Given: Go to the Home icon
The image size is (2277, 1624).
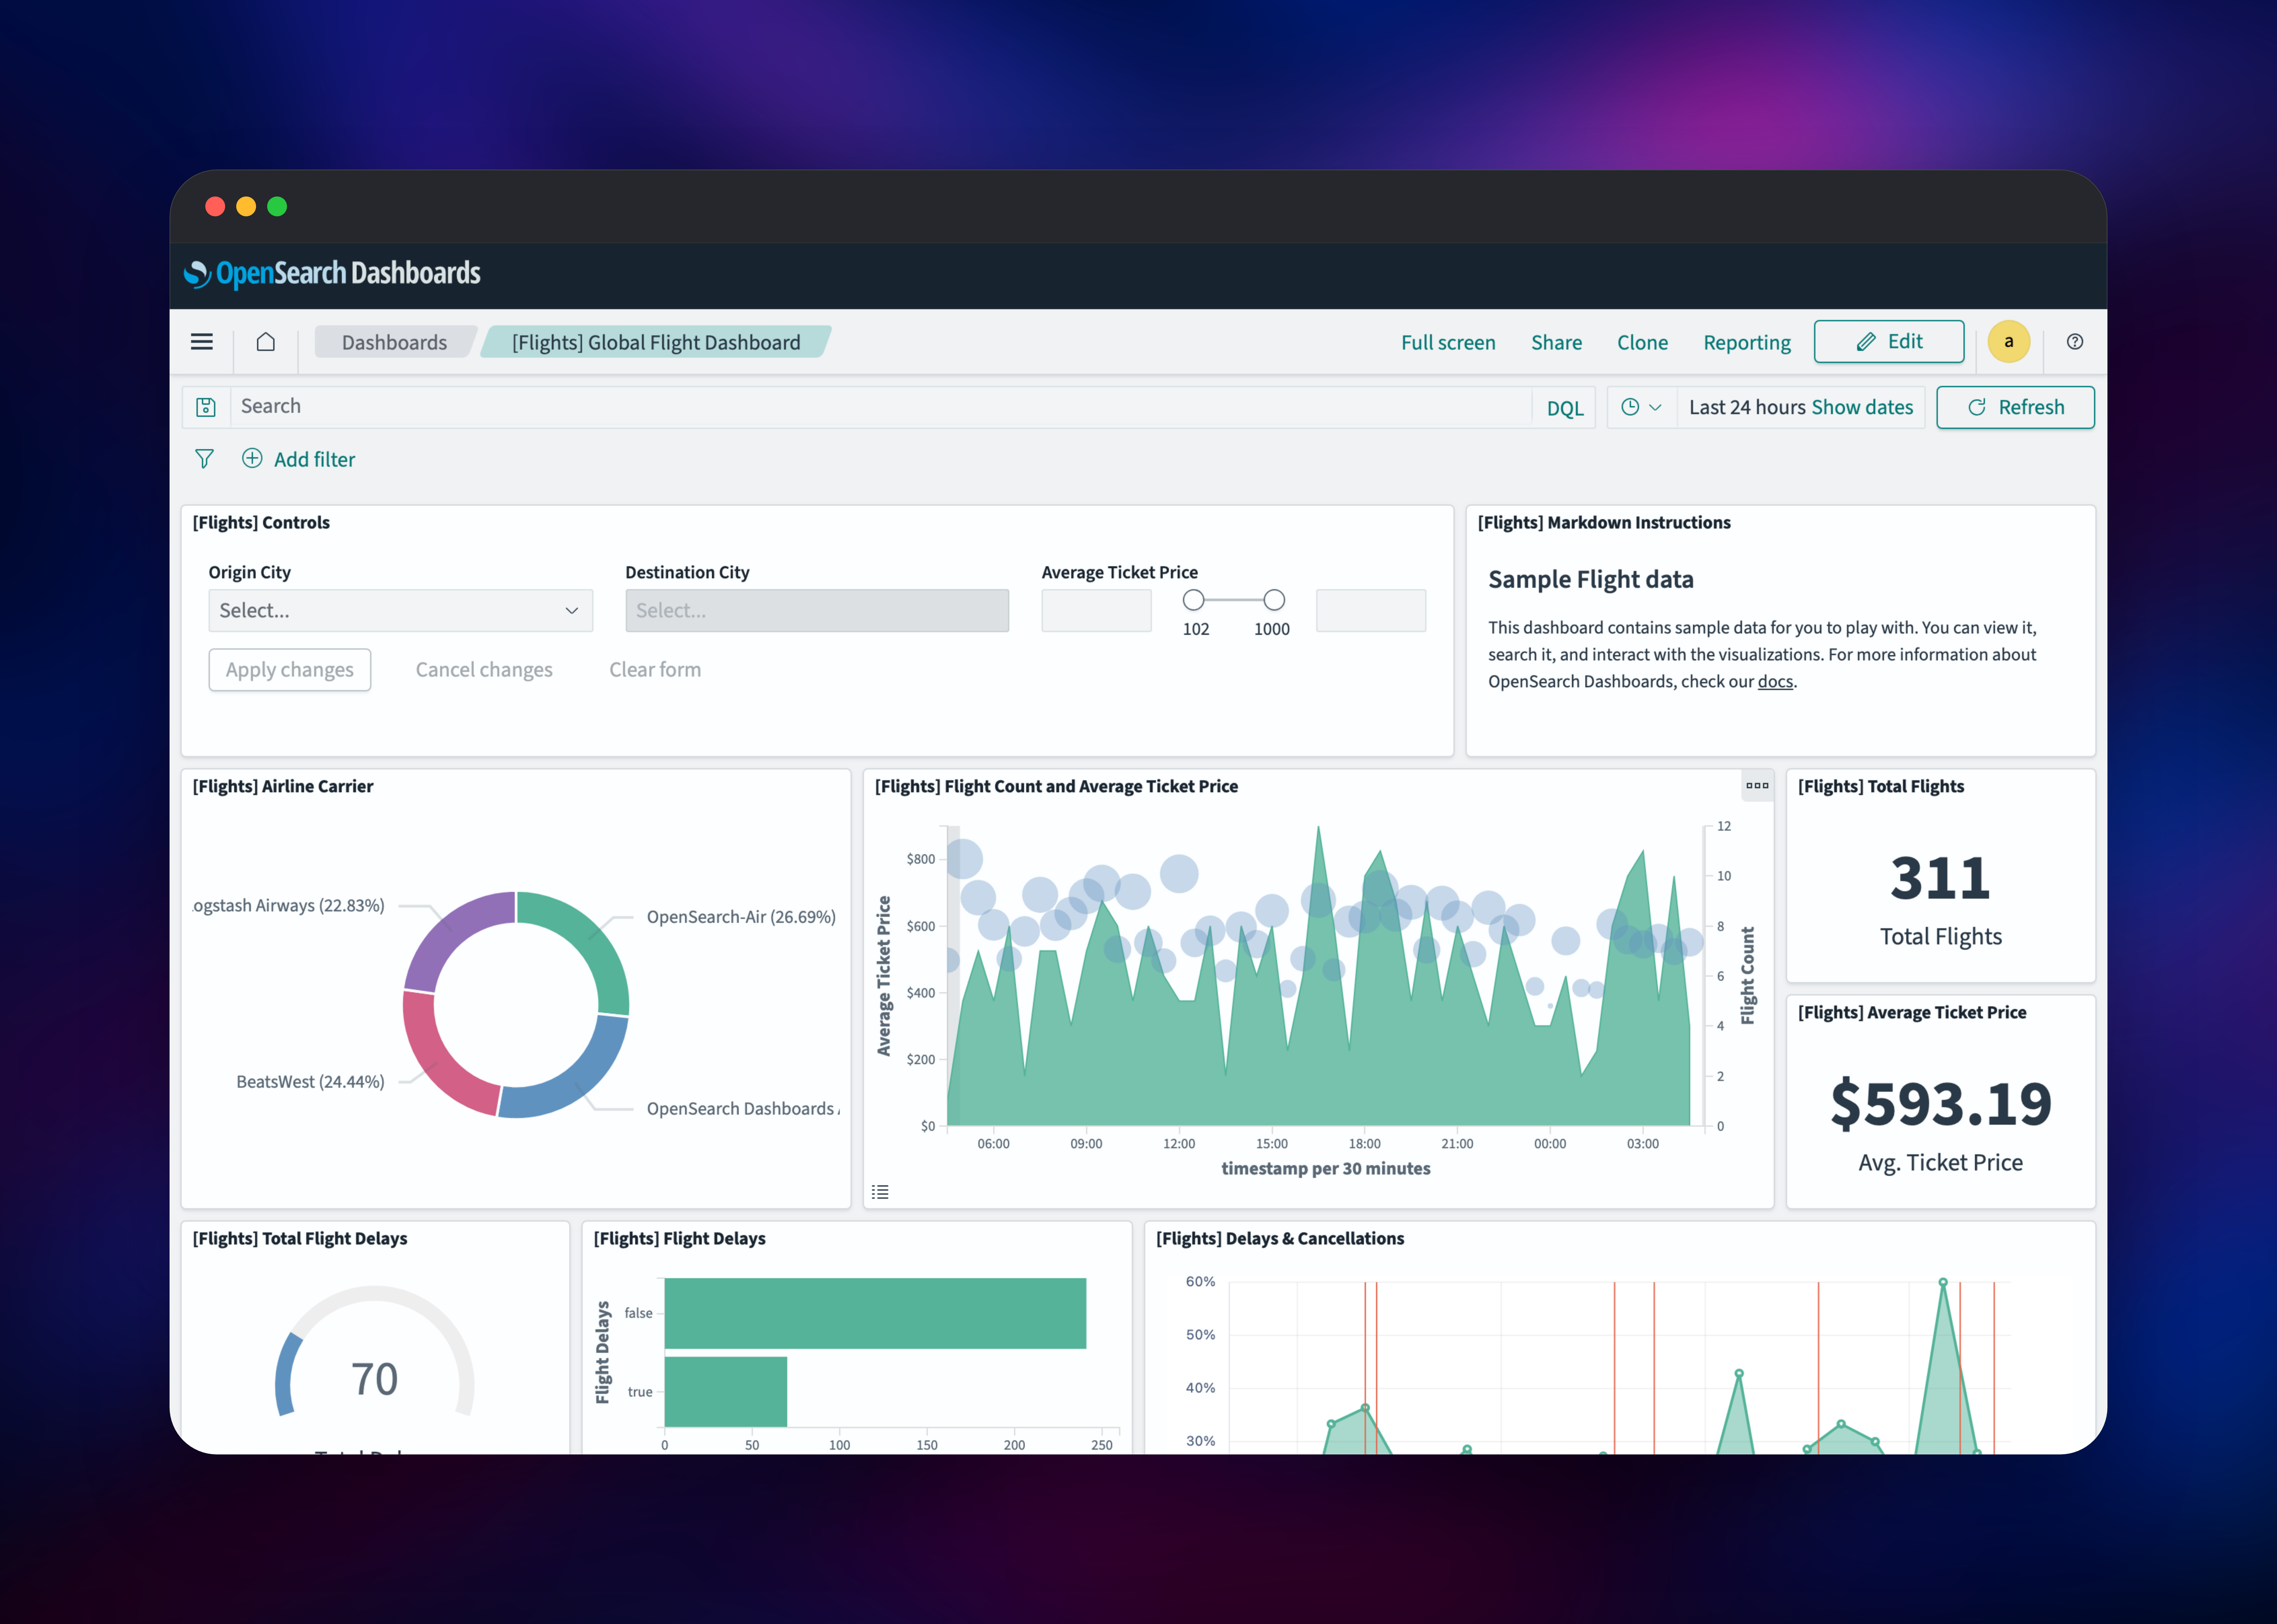Looking at the screenshot, I should pyautogui.click(x=265, y=342).
